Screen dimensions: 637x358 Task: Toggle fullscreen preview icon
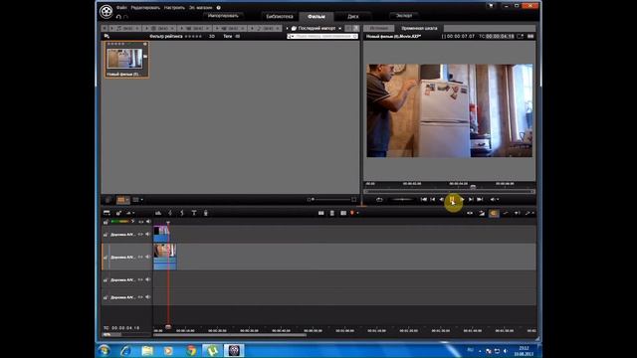[520, 36]
